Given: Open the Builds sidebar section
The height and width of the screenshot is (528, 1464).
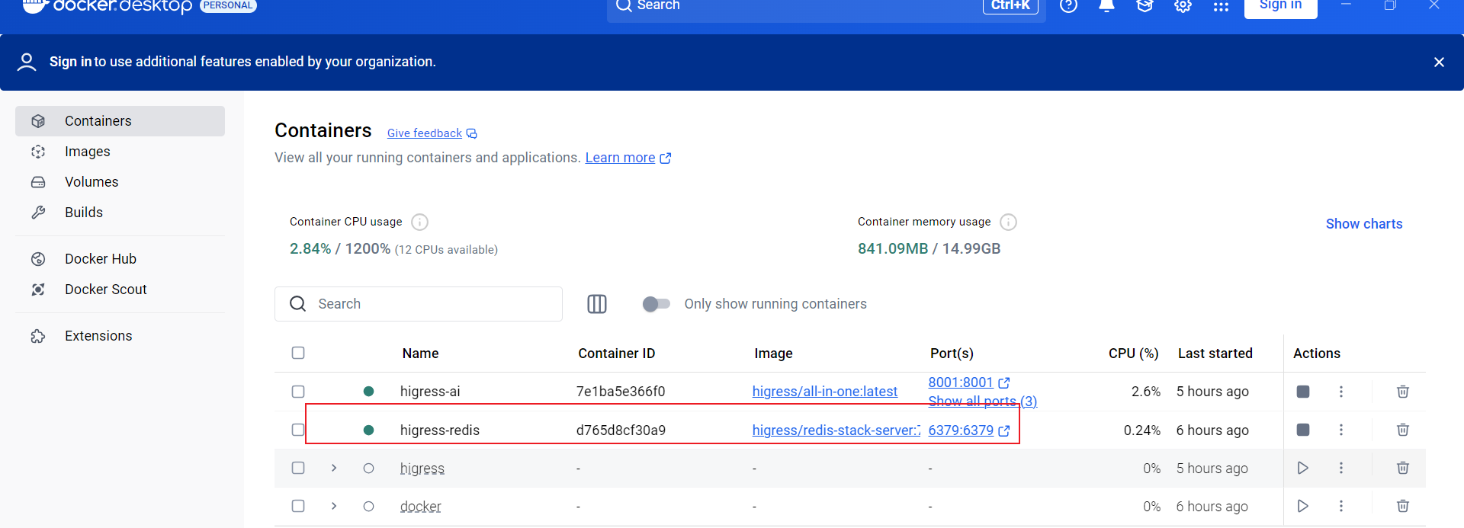Looking at the screenshot, I should tap(120, 213).
